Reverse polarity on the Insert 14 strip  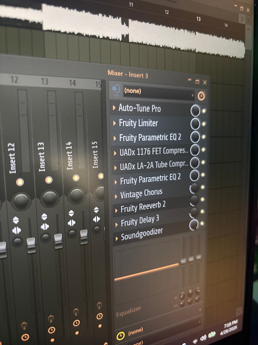[71, 213]
